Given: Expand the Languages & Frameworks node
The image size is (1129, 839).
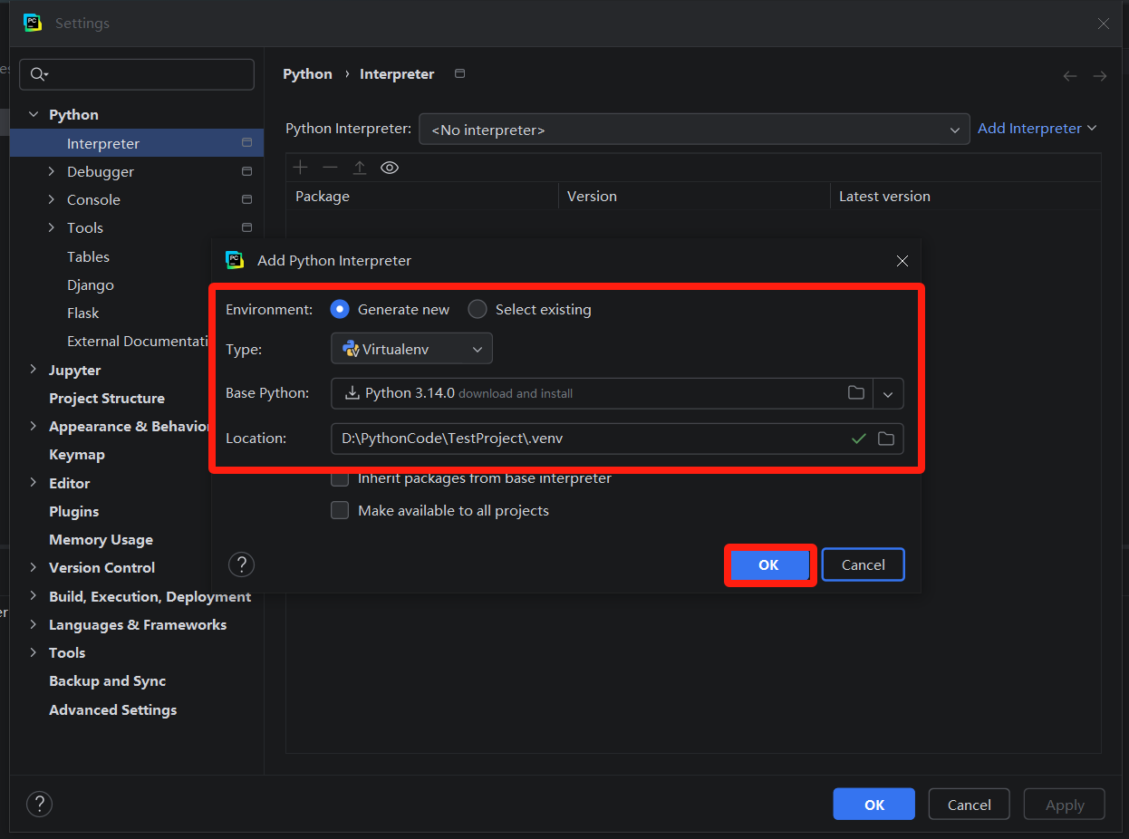Looking at the screenshot, I should [x=34, y=624].
